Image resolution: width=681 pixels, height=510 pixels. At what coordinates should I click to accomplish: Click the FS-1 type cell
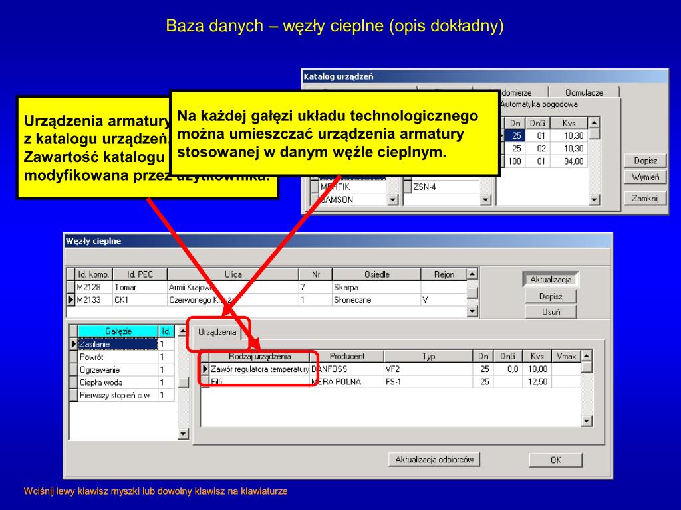pyautogui.click(x=428, y=382)
